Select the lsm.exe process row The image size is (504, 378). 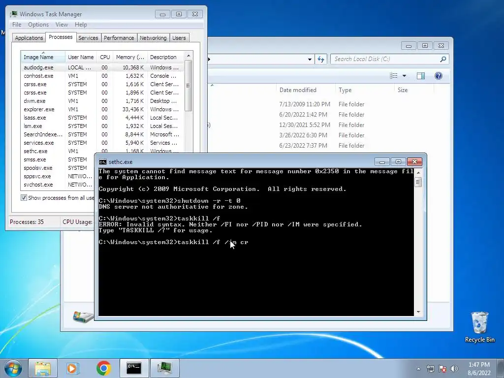(102, 126)
